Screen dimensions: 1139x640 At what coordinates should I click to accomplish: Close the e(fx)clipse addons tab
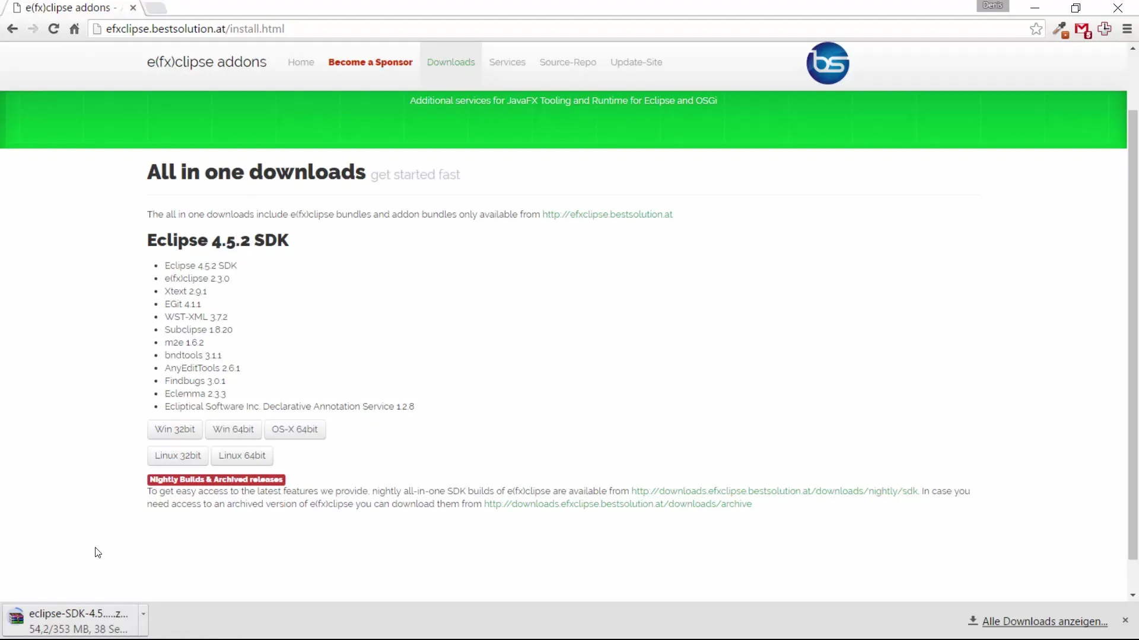[x=133, y=8]
